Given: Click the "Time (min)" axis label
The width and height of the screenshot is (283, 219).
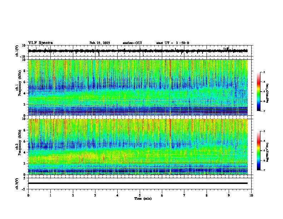Looking at the screenshot, I should (143, 199).
